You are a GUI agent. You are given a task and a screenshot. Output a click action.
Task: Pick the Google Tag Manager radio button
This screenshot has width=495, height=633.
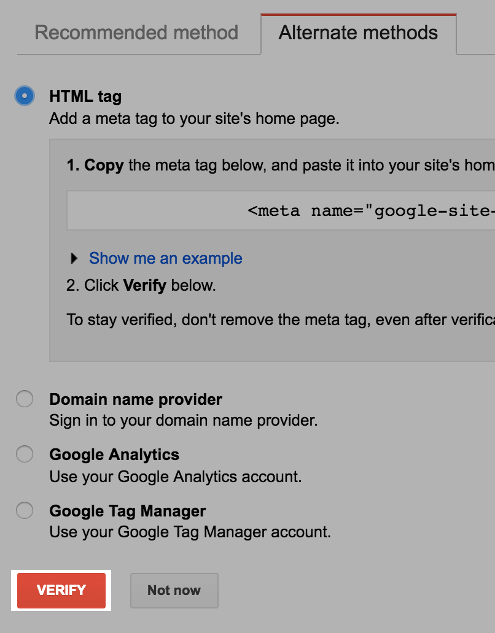pos(25,510)
